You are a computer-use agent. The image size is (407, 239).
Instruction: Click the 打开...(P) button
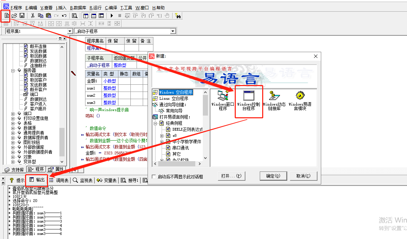coord(231,176)
